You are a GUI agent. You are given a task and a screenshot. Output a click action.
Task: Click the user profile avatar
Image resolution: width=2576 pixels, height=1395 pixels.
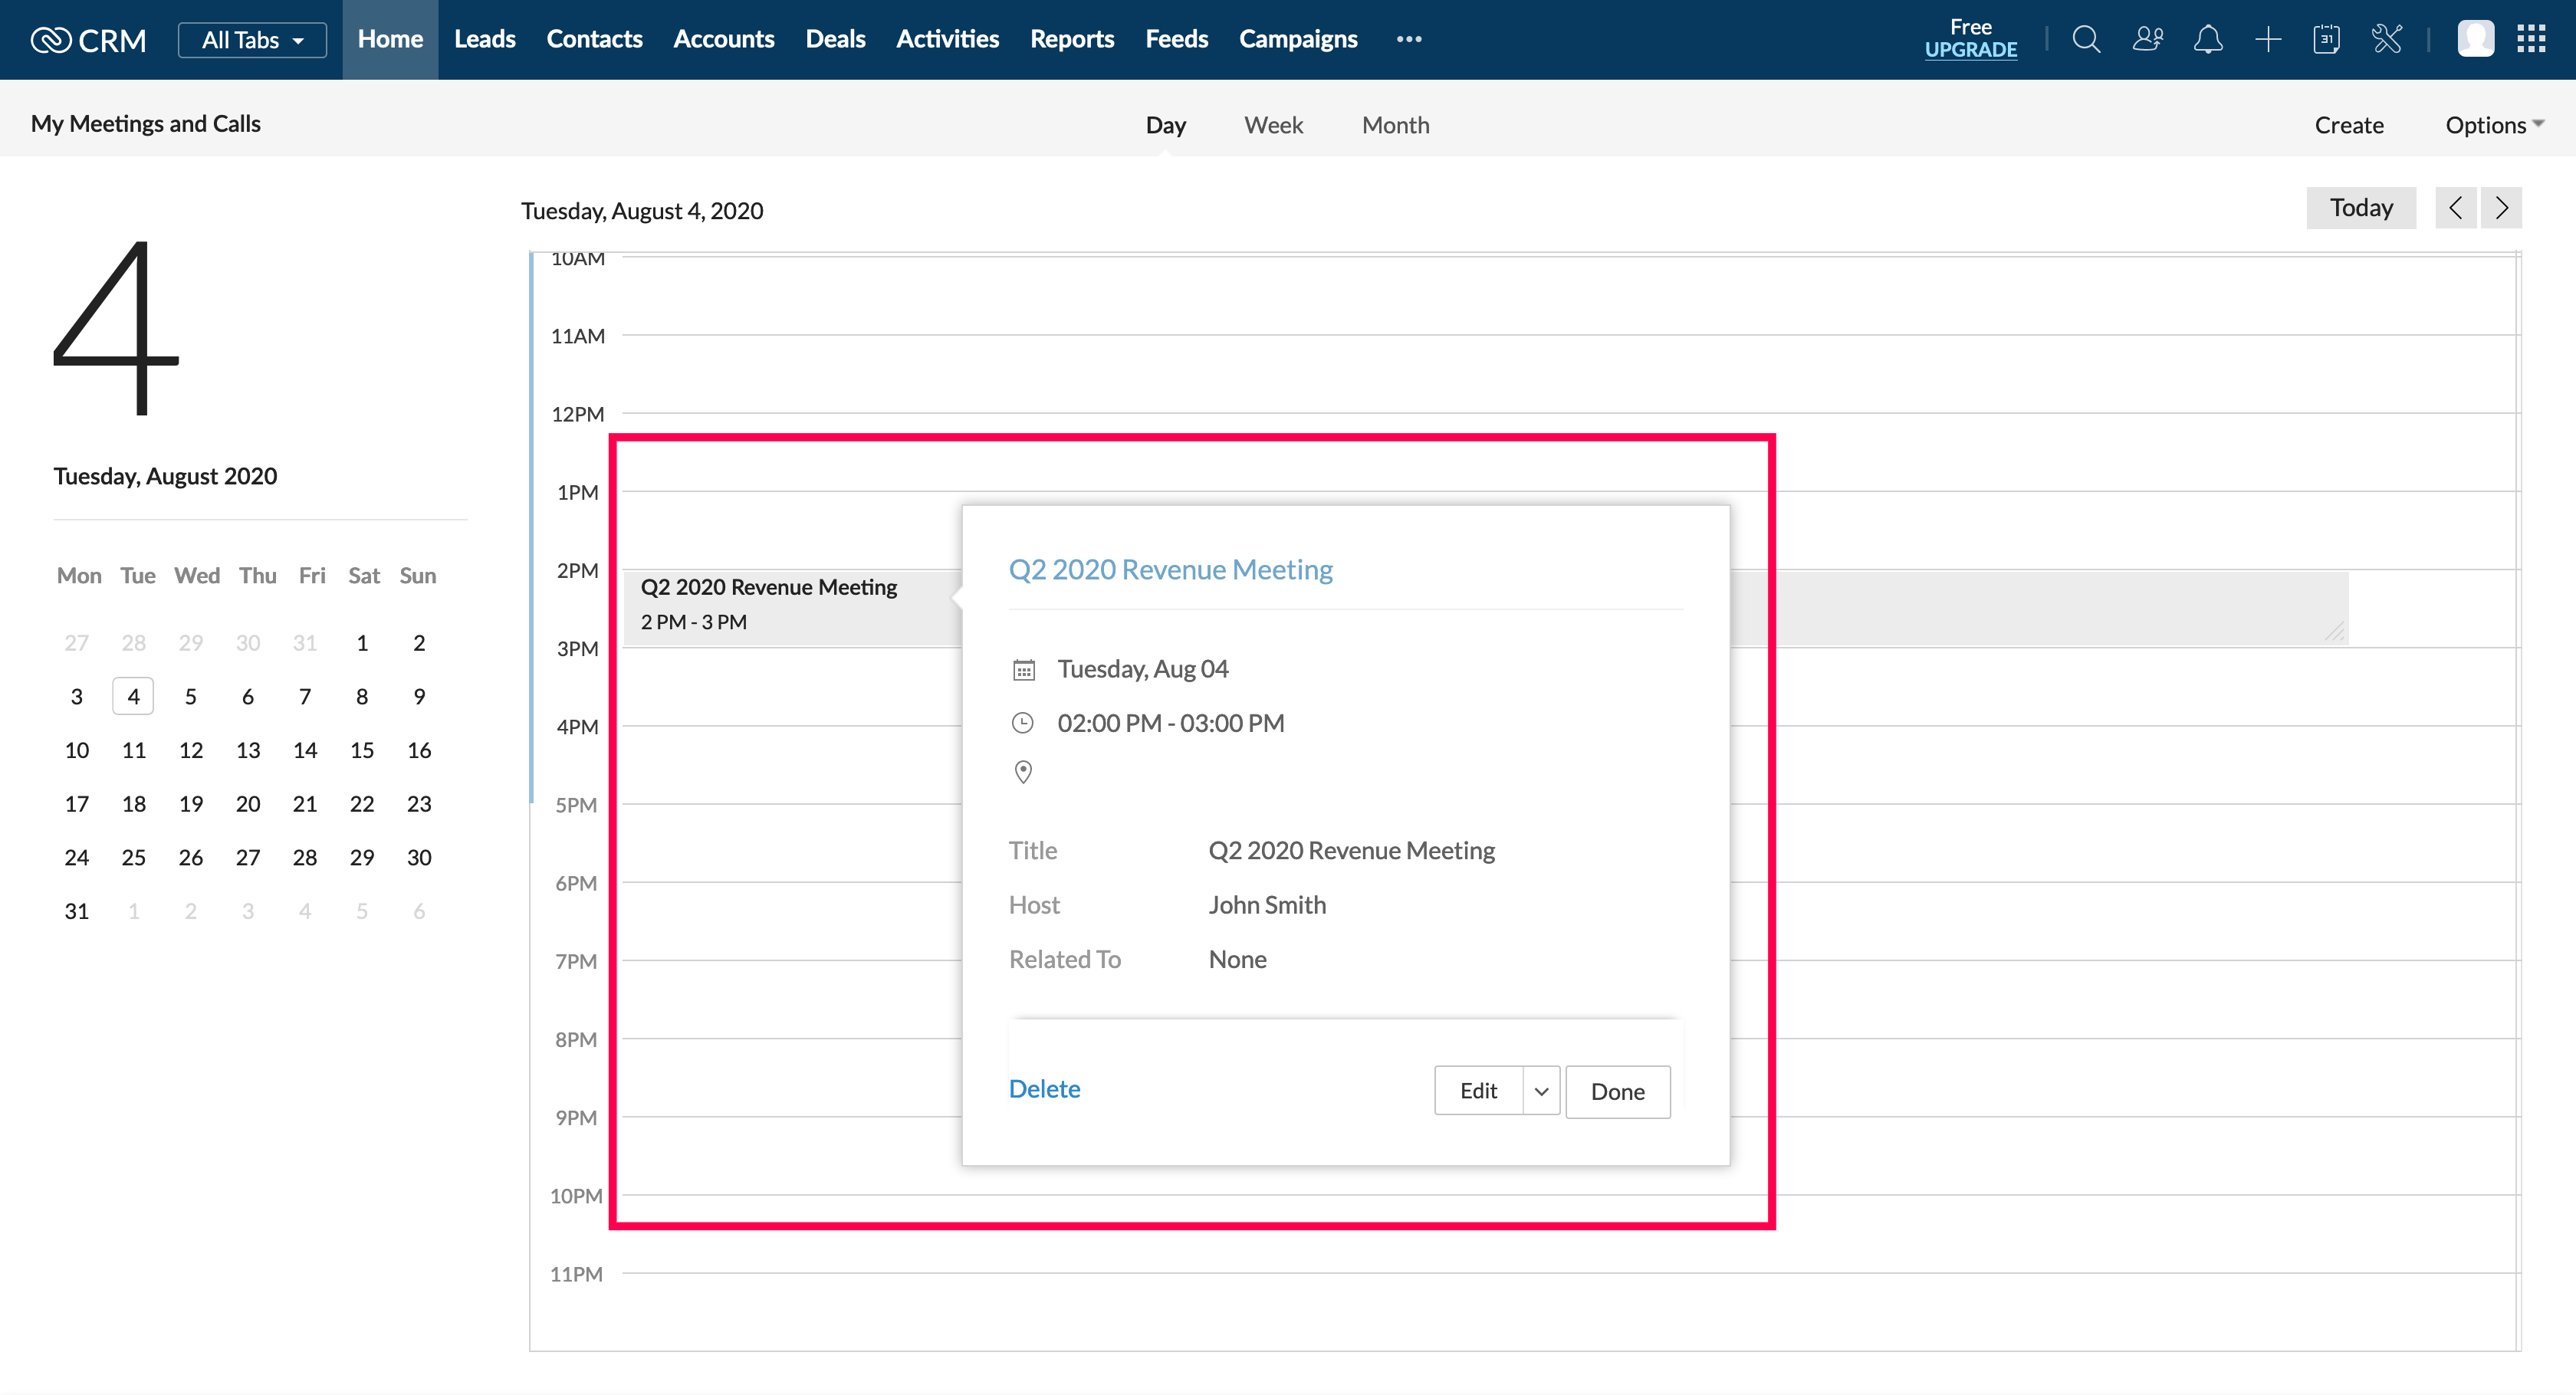(x=2475, y=40)
